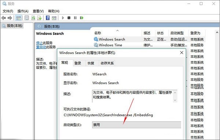Sort by the 名称 column header

(117, 33)
